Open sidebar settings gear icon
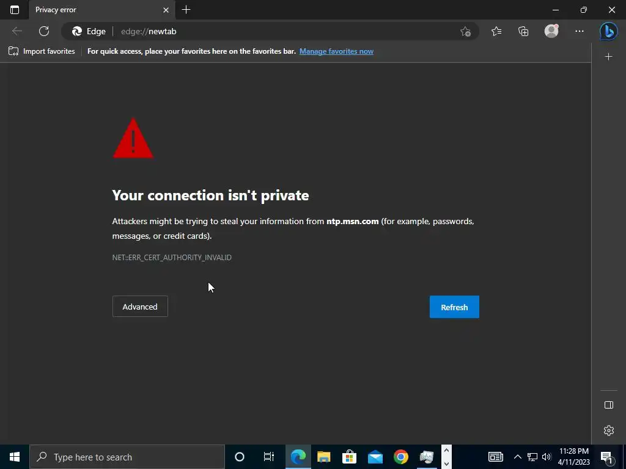This screenshot has height=469, width=626. (608, 431)
